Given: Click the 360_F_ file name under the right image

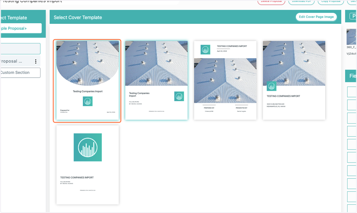Looking at the screenshot, I should click(352, 47).
